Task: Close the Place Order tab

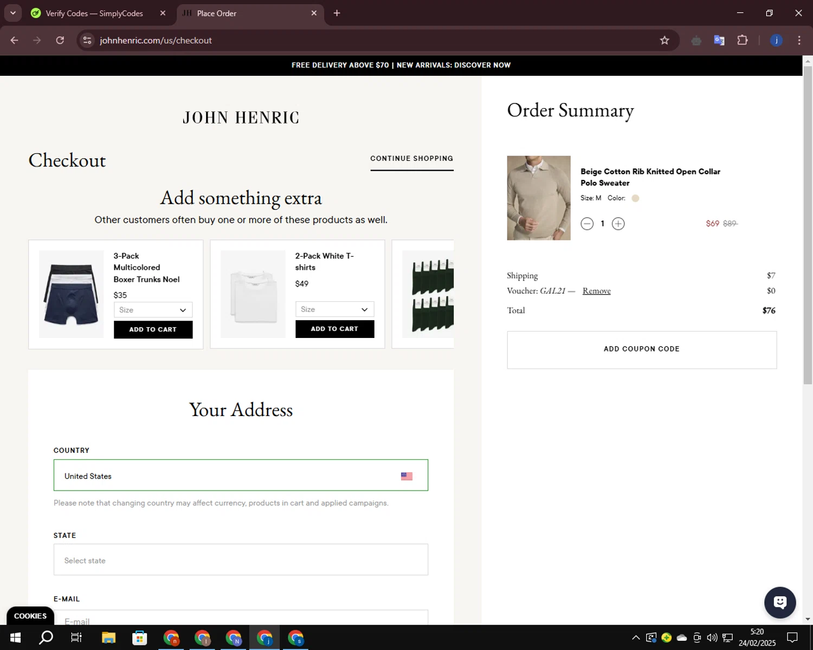Action: coord(314,13)
